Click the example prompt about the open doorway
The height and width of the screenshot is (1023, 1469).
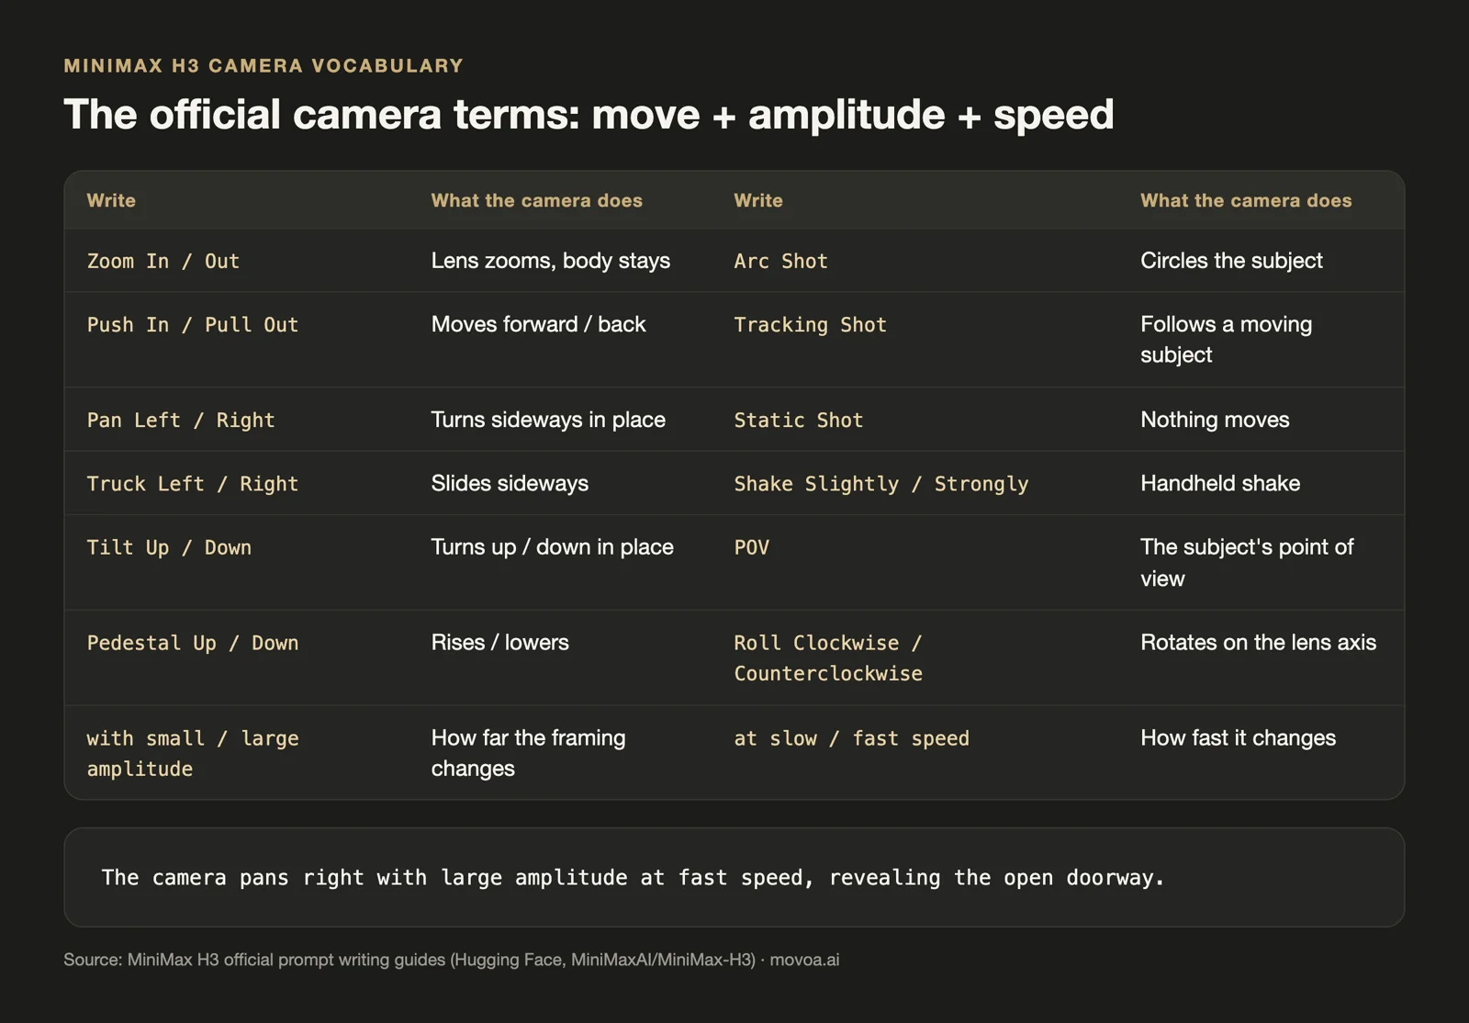[x=633, y=878]
